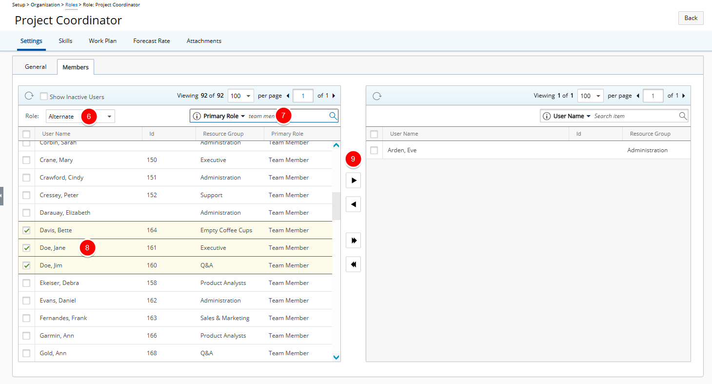Expand collapsed side panel handle
Screen dimensions: 712x384
point(2,196)
